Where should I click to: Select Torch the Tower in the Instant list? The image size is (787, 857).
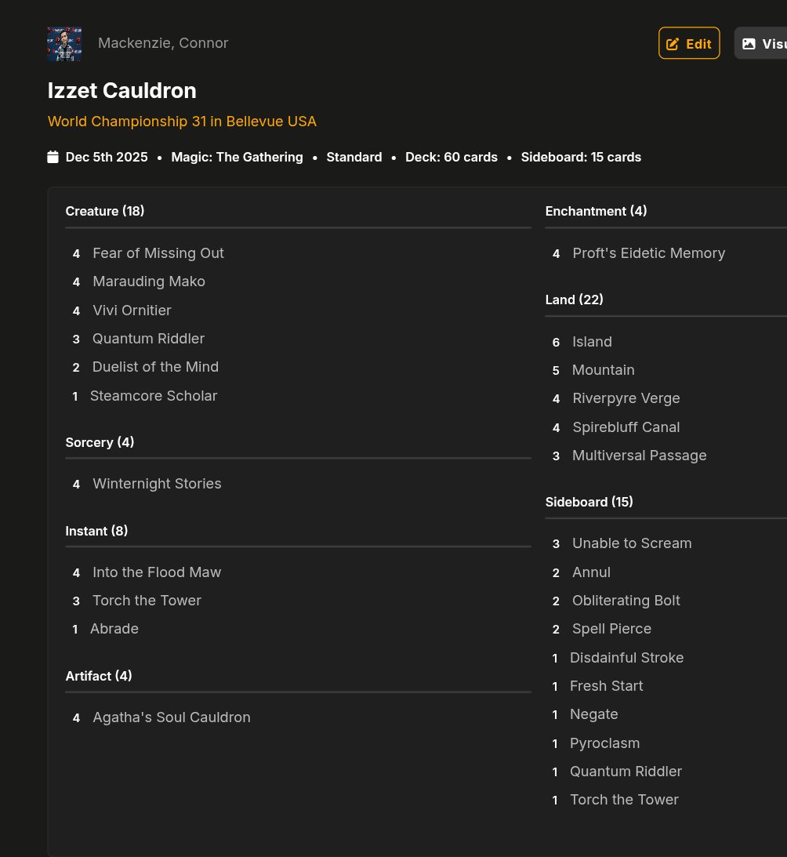[147, 601]
